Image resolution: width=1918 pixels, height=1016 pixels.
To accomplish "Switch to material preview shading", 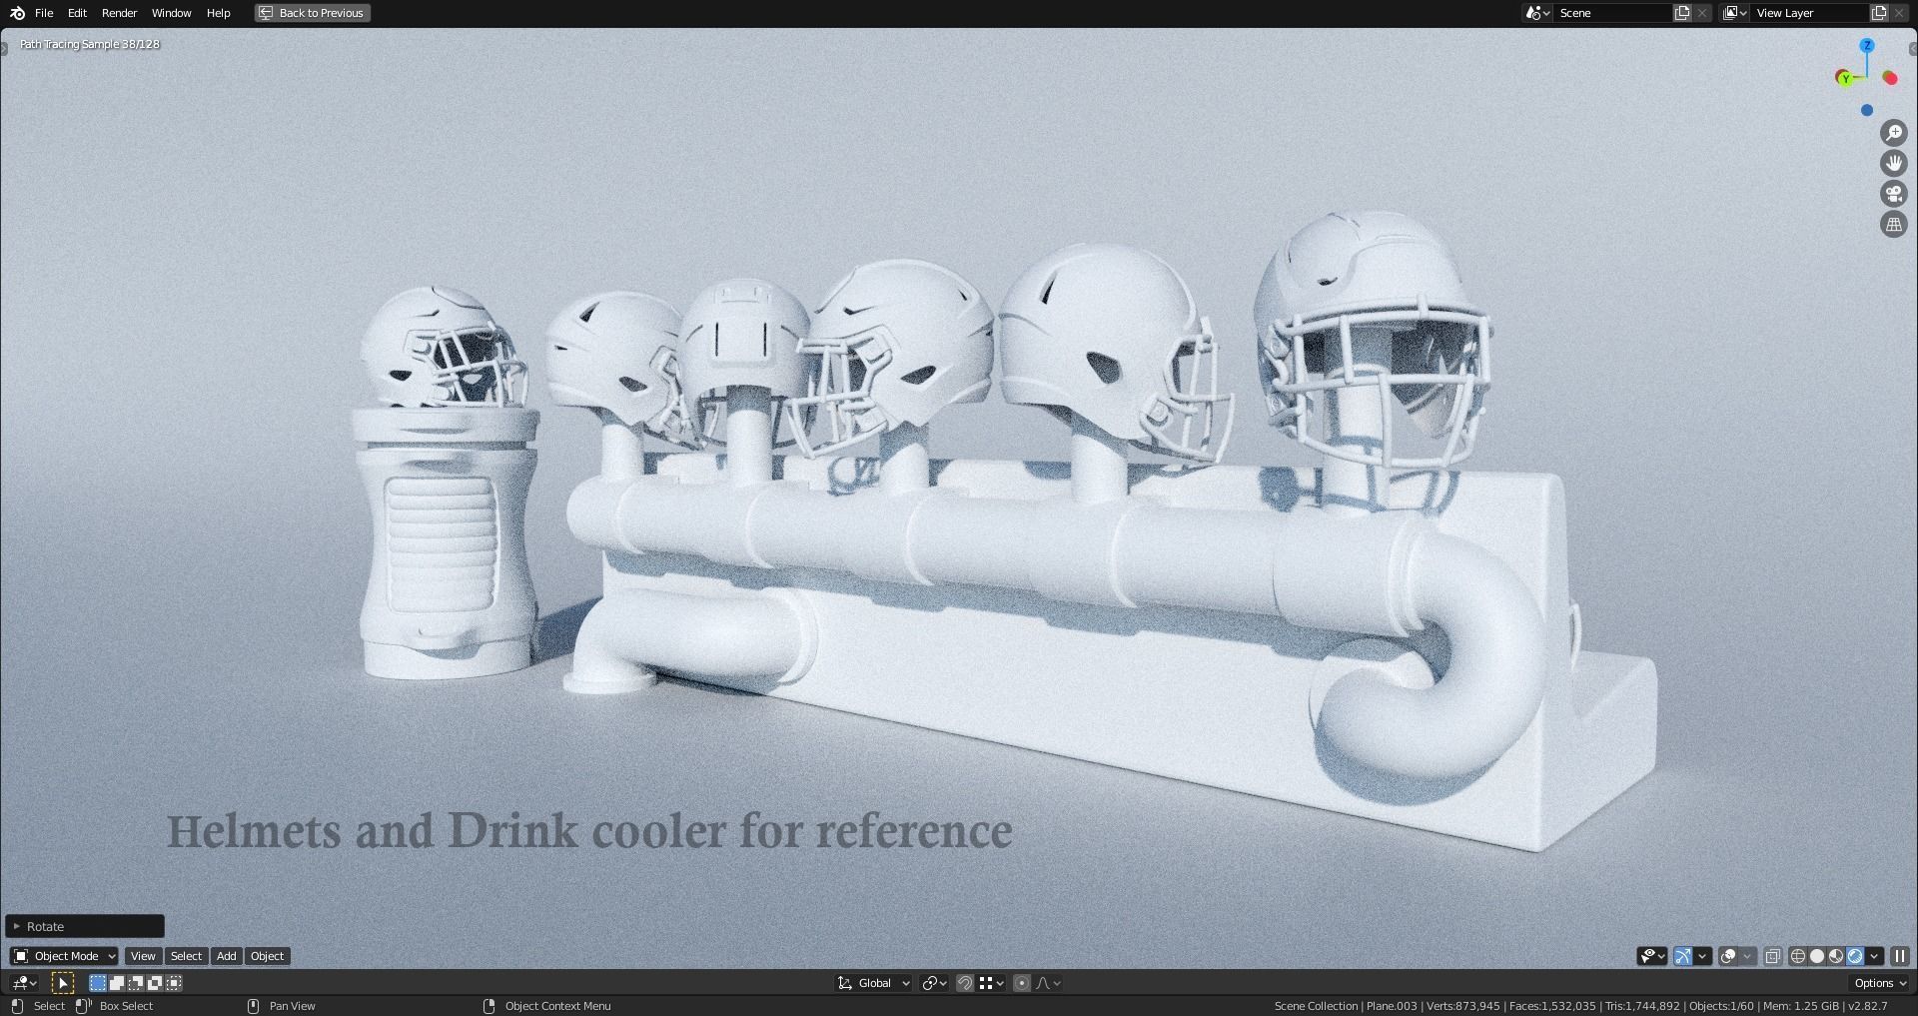I will point(1836,956).
